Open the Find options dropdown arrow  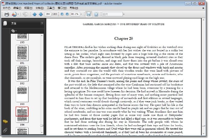click(124, 14)
